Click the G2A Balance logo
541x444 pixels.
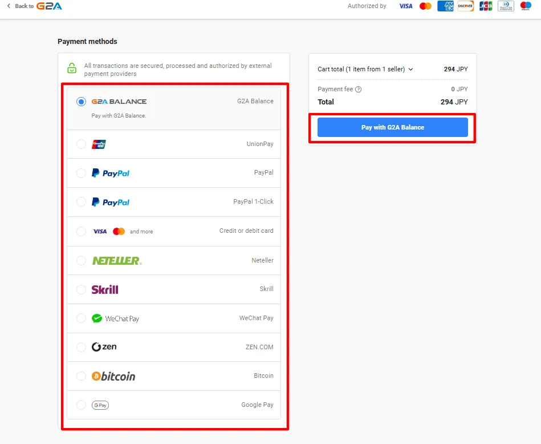[x=119, y=102]
